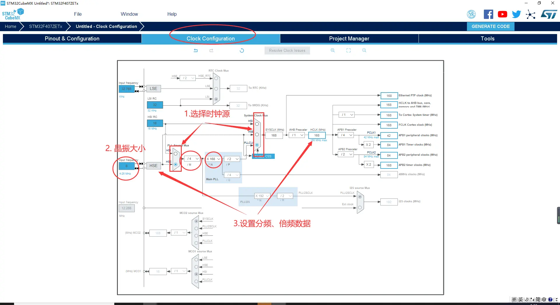This screenshot has width=560, height=305.
Task: Open the AHB Prescaler dropdown
Action: [297, 135]
